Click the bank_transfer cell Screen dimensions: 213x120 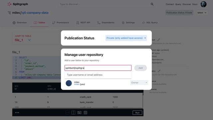87,102
